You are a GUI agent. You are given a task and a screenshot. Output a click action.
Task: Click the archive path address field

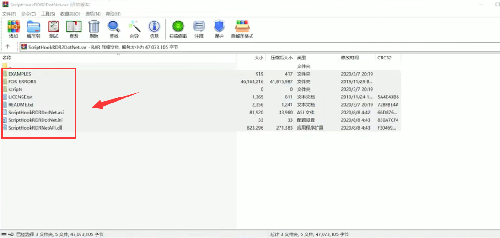(259, 47)
